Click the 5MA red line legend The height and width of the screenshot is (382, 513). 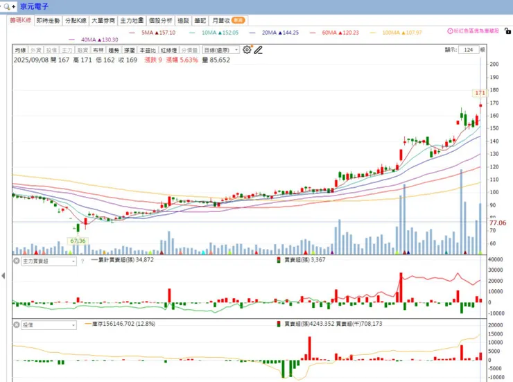pyautogui.click(x=153, y=33)
